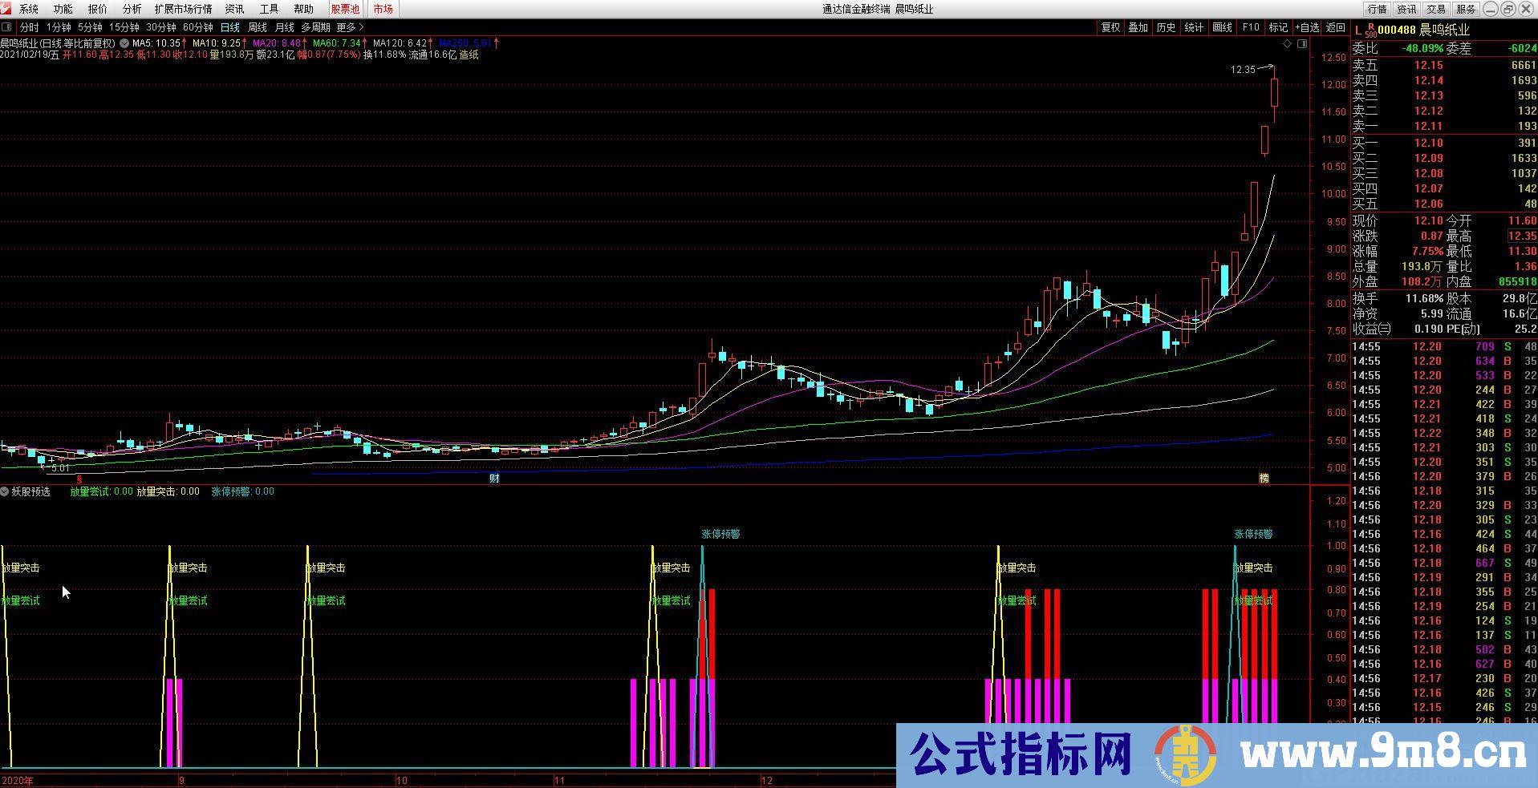Click the red $ marker on chart
This screenshot has height=788, width=1538.
click(x=79, y=479)
